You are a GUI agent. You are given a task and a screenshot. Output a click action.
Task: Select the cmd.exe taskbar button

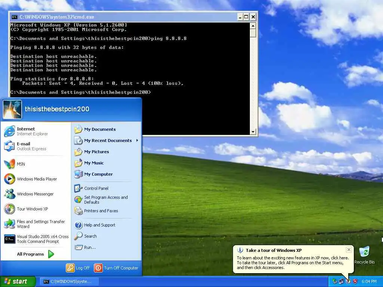pos(69,282)
